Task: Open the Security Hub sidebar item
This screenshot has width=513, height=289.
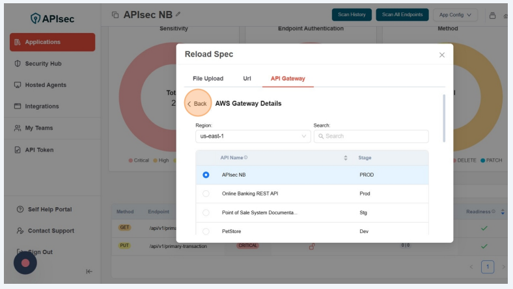Action: click(43, 64)
